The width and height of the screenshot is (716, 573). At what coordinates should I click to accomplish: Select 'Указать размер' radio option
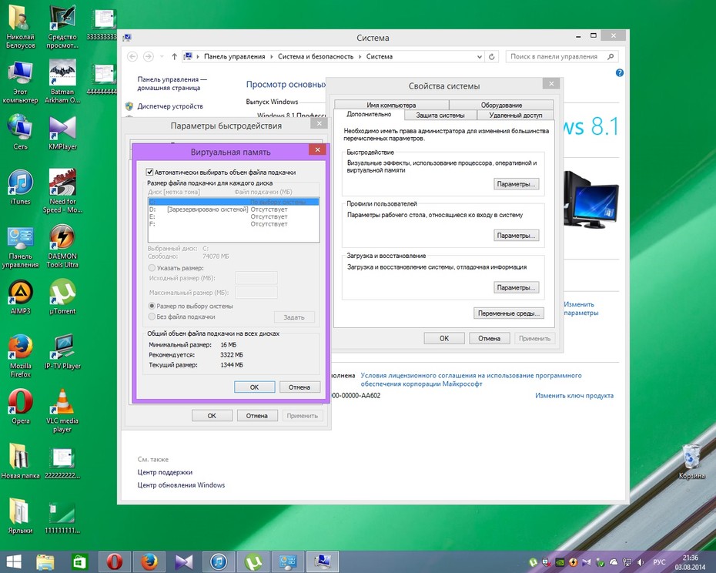(152, 268)
